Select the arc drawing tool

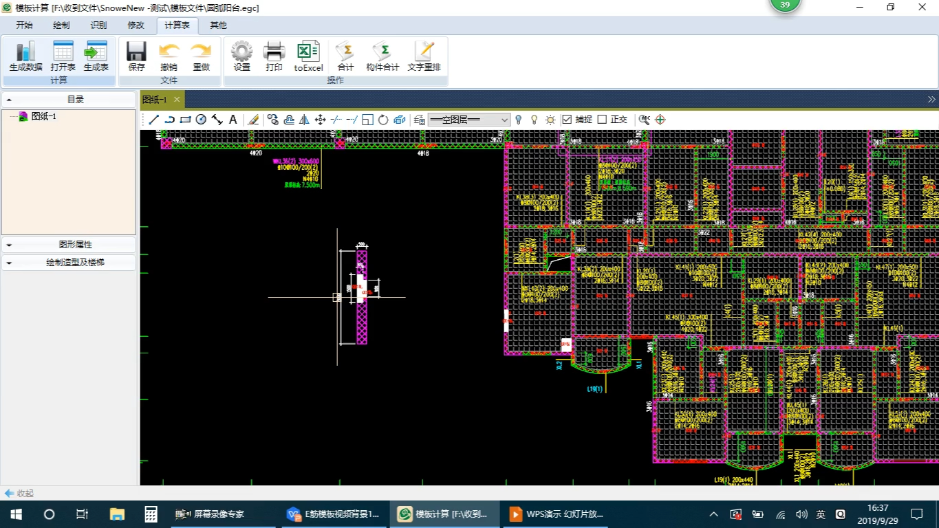[x=169, y=120]
